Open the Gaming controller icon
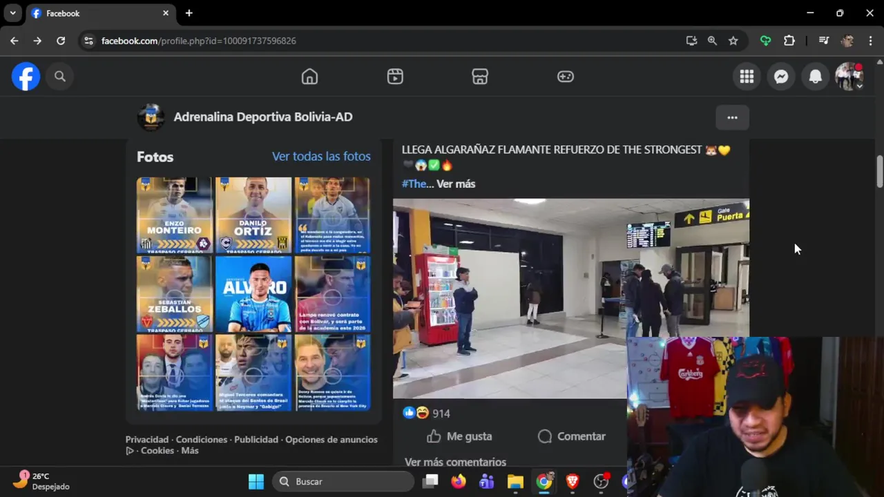The image size is (884, 497). click(566, 77)
